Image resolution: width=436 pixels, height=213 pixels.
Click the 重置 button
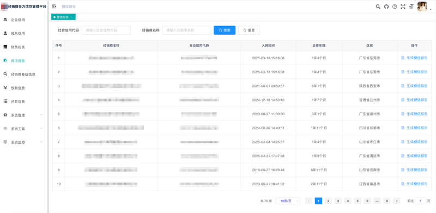point(249,30)
